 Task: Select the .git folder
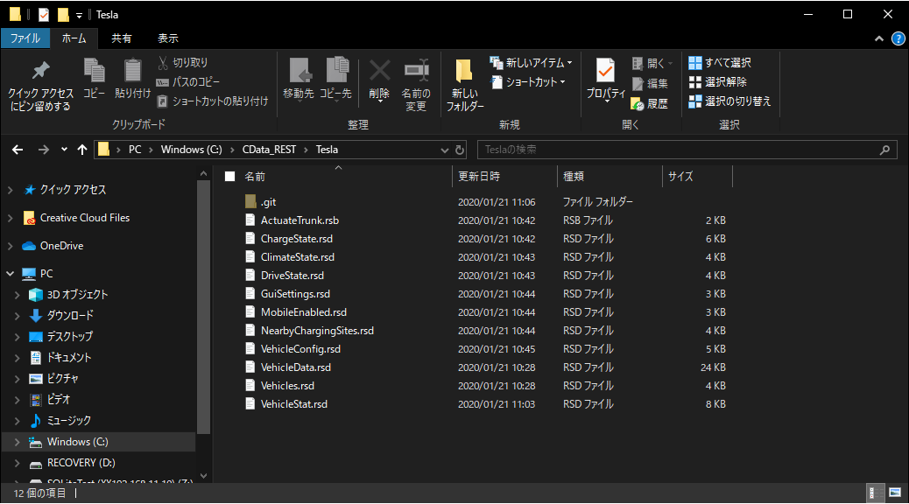tap(269, 202)
